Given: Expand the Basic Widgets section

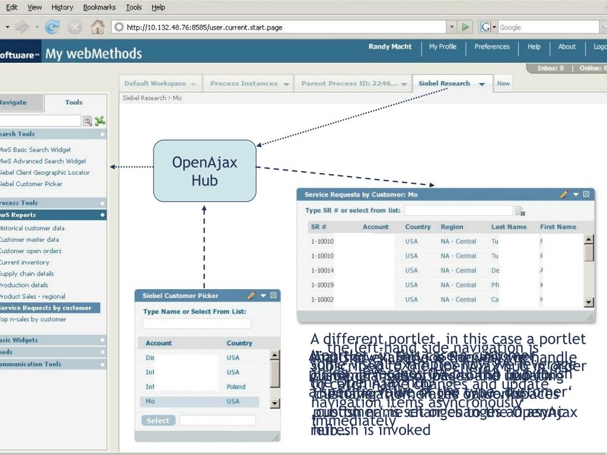Looking at the screenshot, I should (103, 340).
